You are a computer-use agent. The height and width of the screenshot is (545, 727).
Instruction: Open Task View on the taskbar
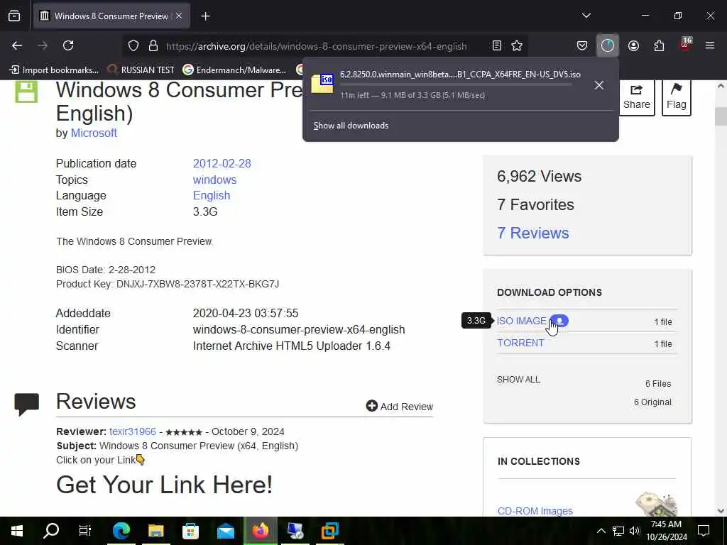pos(85,531)
